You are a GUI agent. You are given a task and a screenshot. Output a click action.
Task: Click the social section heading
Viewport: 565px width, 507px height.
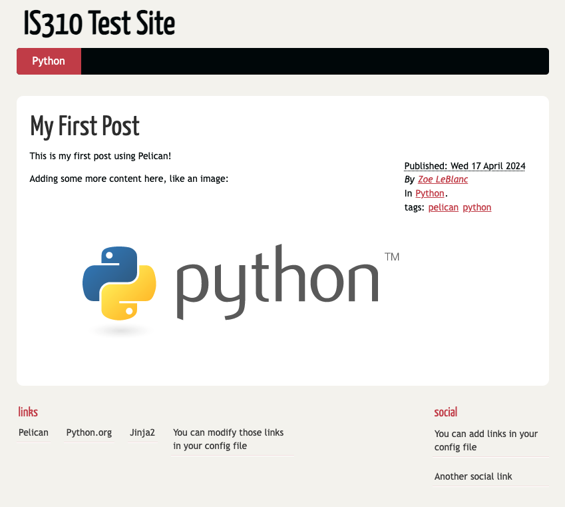coord(446,412)
